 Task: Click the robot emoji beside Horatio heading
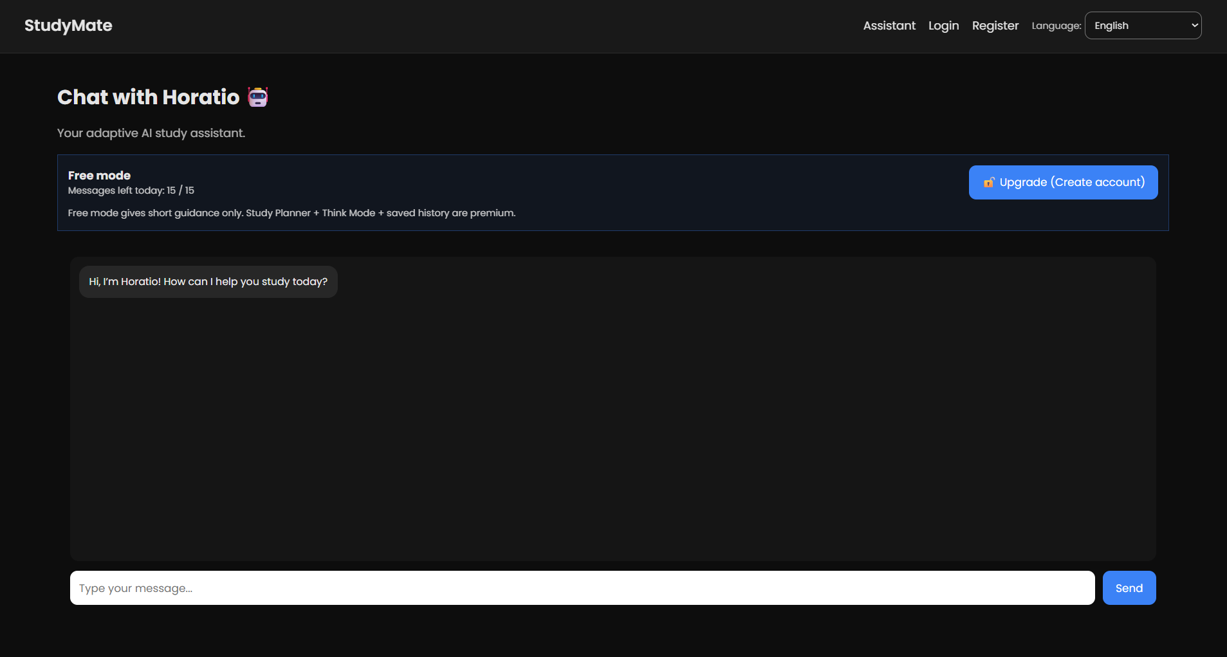(257, 97)
